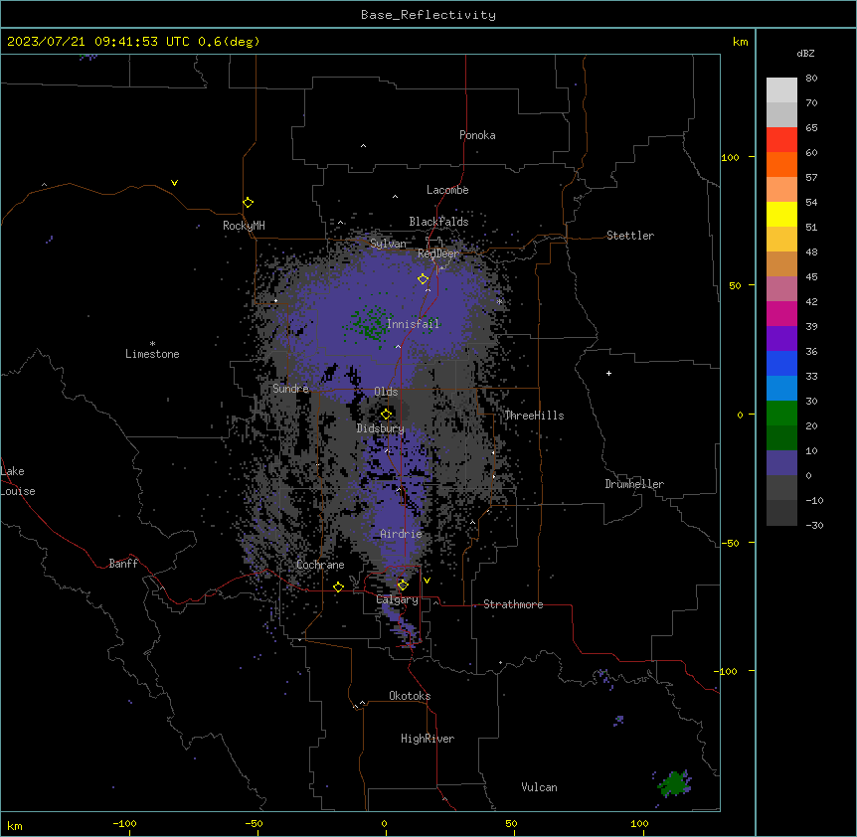Click the blue 36 dBZ color swatch

(x=781, y=363)
